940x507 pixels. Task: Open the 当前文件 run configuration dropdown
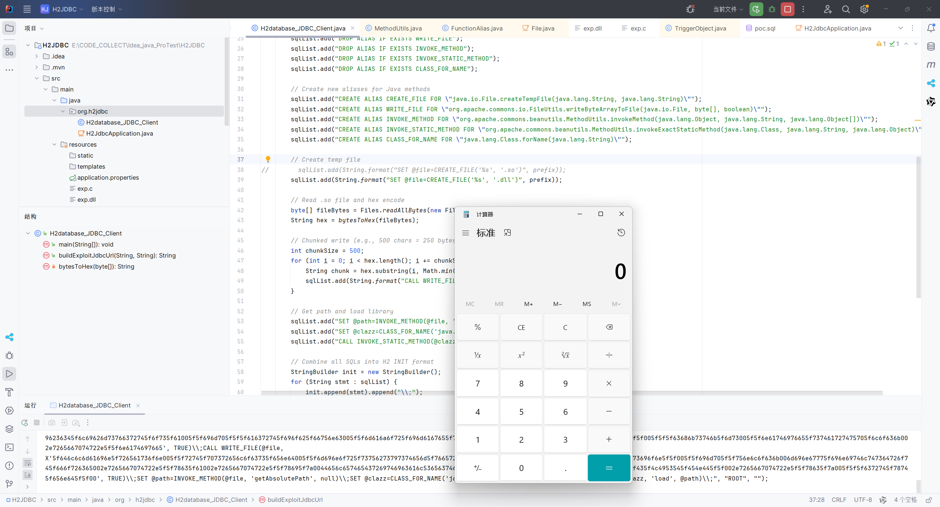[x=728, y=9]
